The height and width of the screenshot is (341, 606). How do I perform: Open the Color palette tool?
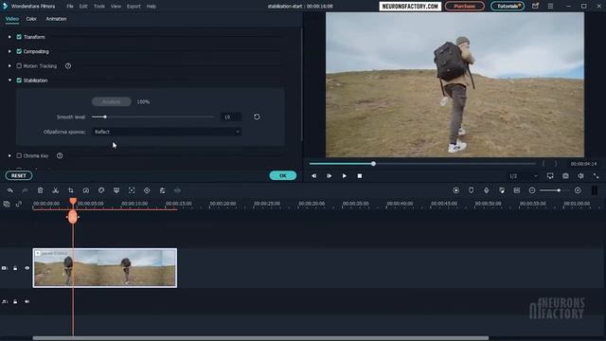(101, 190)
